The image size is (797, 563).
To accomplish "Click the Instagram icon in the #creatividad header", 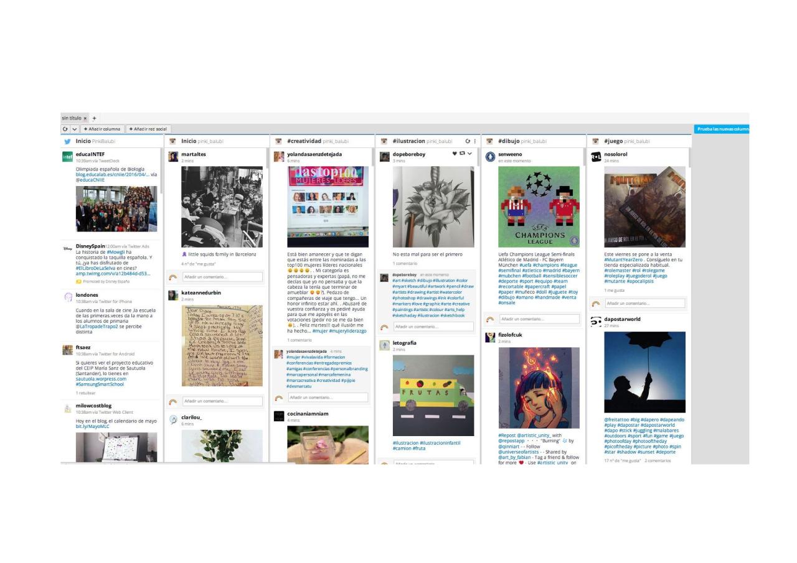I will [x=279, y=141].
